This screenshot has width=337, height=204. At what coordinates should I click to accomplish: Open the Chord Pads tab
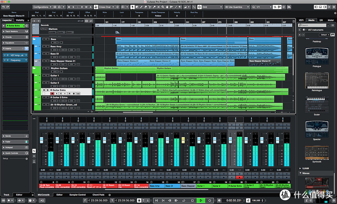pos(98,195)
